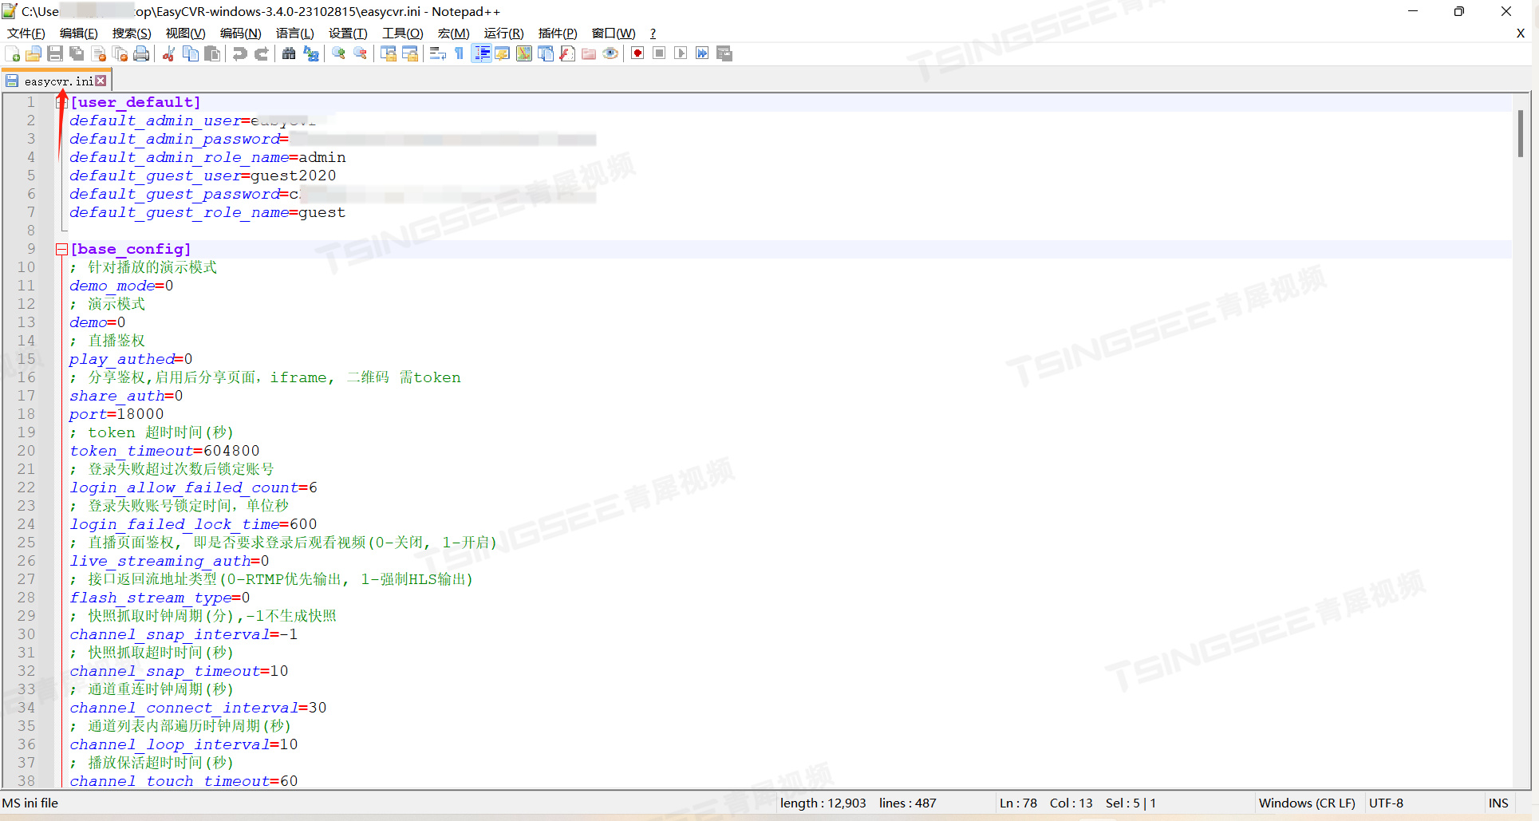Open the 编码(N) menu

tap(241, 33)
